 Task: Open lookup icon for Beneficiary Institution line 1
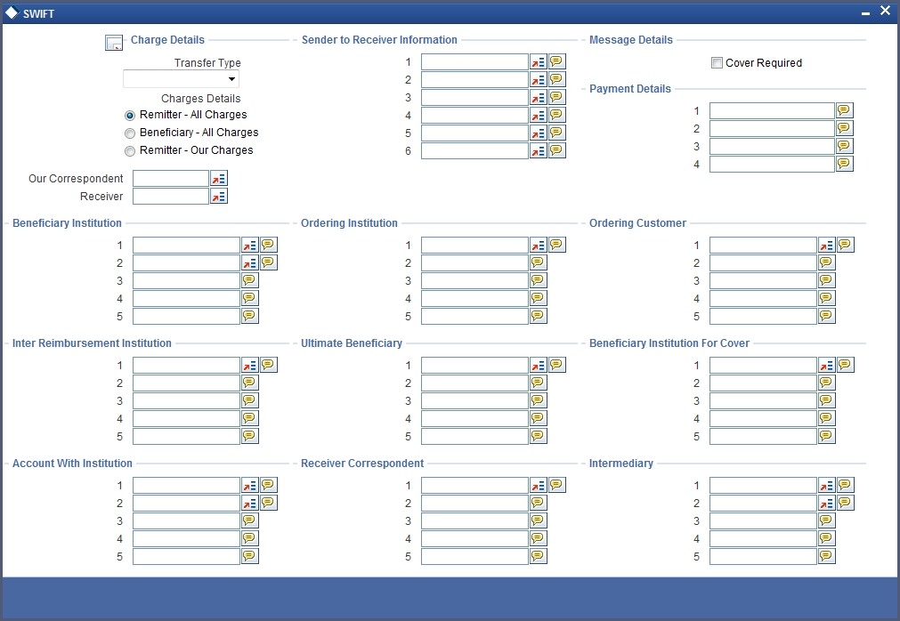point(249,246)
